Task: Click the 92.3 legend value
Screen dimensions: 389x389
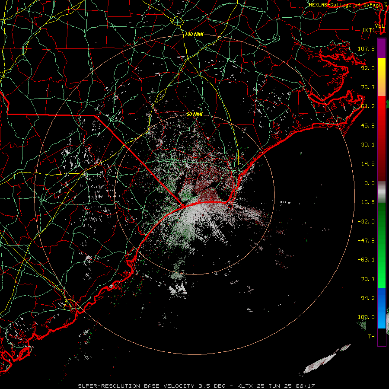Action: 368,68
